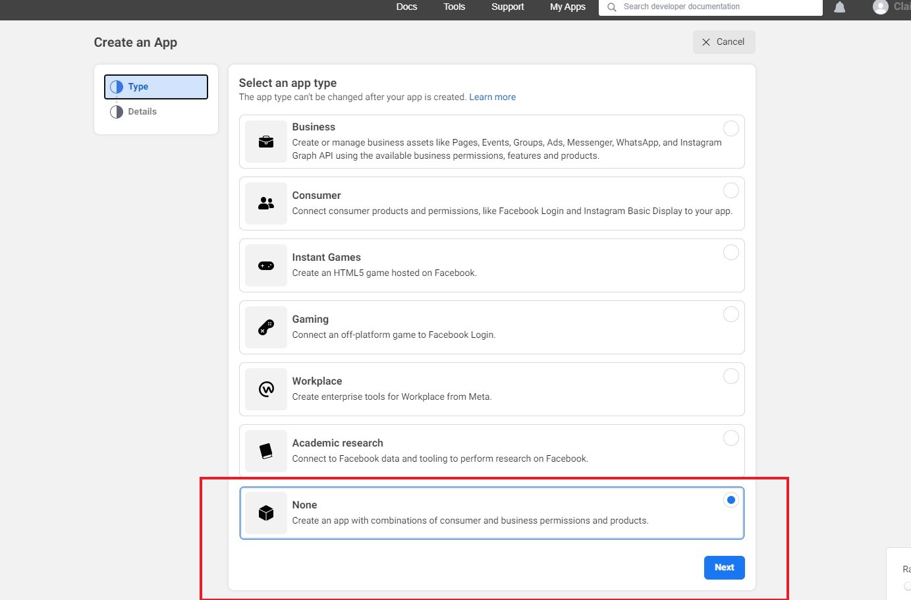Click 'Create an HTML5 game hosted' description
The image size is (911, 600).
coord(384,273)
